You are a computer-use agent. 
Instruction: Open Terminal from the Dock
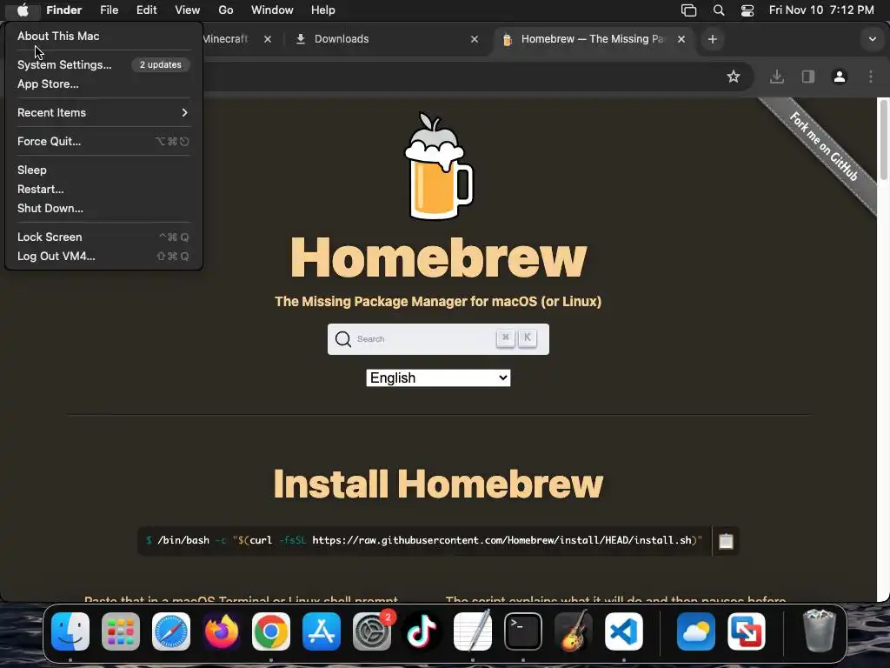pyautogui.click(x=522, y=631)
